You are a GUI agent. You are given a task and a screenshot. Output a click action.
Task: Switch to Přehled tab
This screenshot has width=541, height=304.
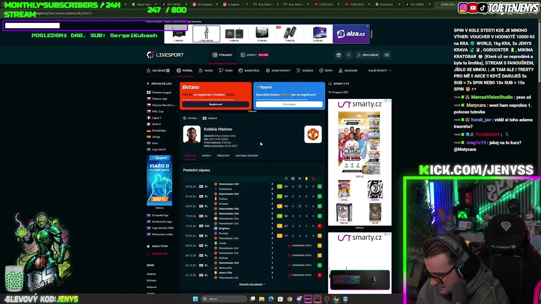point(190,156)
